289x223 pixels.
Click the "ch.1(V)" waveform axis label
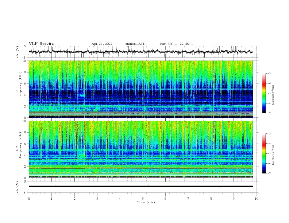[x=18, y=52]
